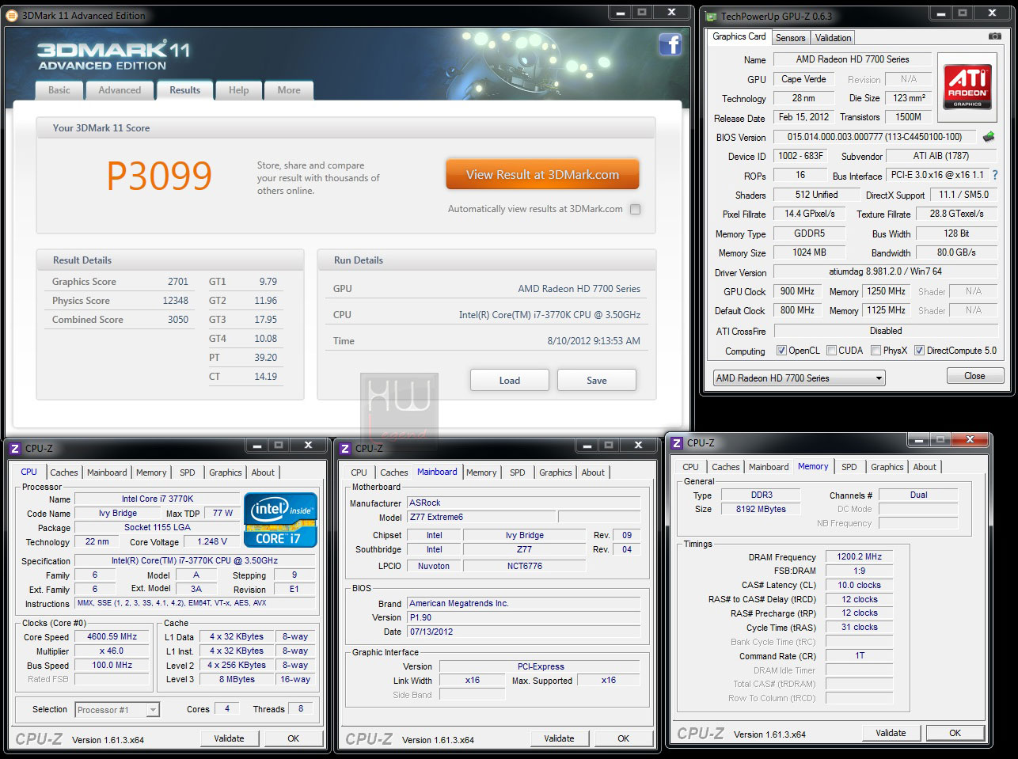1018x759 pixels.
Task: Open the More tab in 3DMark
Action: coord(289,90)
